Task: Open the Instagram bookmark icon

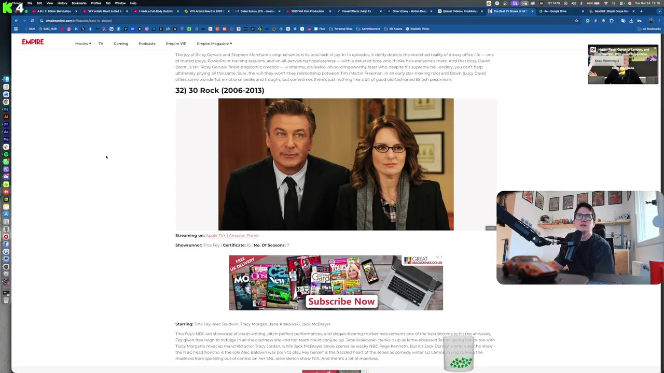Action: [x=69, y=29]
